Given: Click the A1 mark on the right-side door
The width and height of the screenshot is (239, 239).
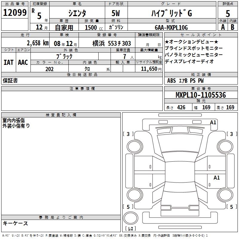Looking at the screenshot, I should [x=217, y=178].
